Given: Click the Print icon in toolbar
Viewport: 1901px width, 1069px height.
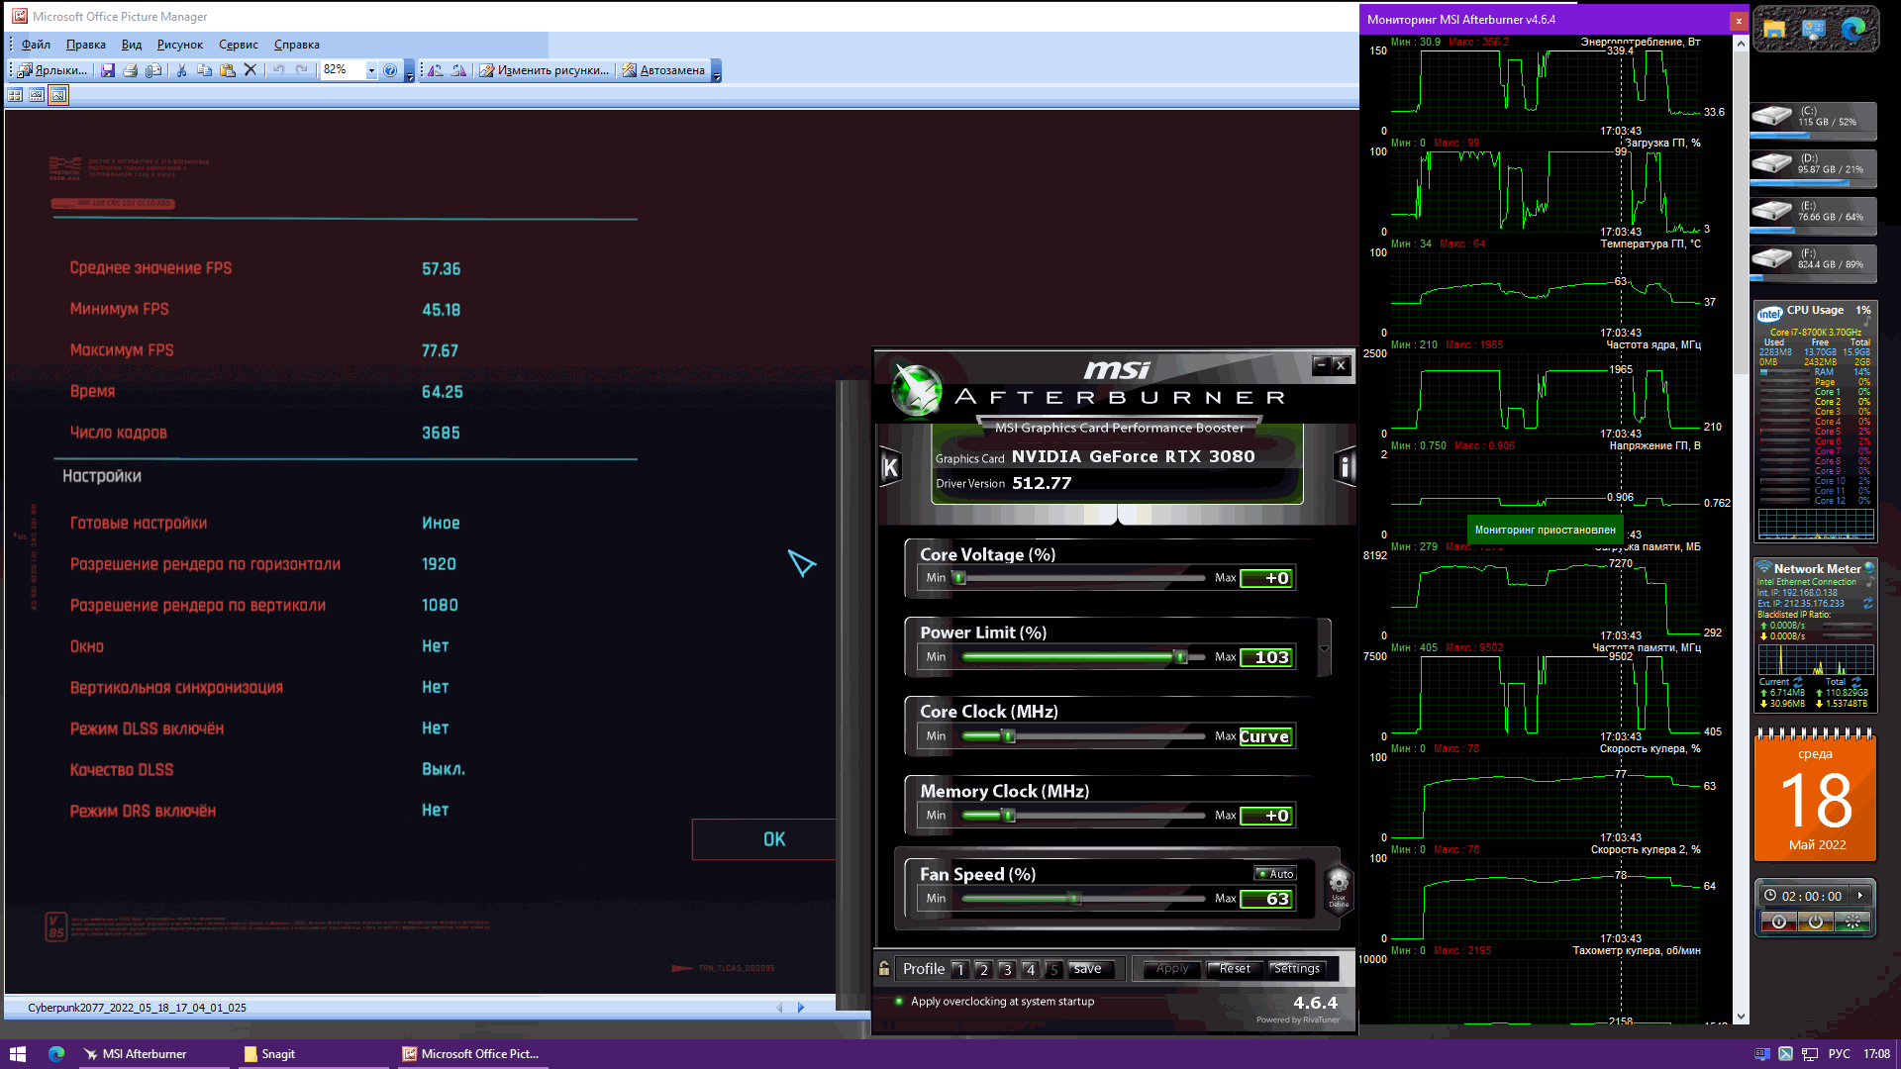Looking at the screenshot, I should pyautogui.click(x=130, y=70).
